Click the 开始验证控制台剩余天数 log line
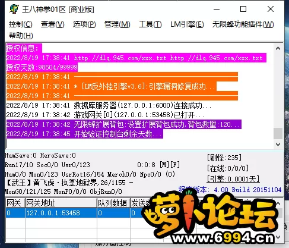The height and width of the screenshot is (248, 289). tap(84, 134)
